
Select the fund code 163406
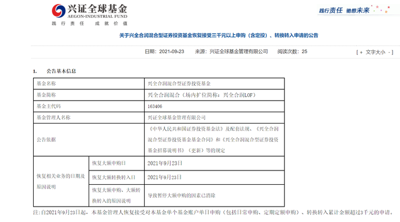155,106
